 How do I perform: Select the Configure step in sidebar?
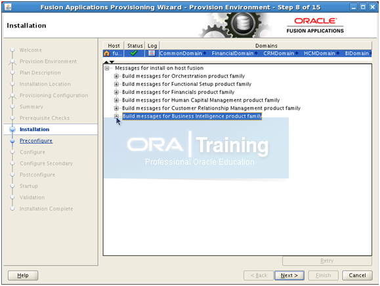point(32,152)
